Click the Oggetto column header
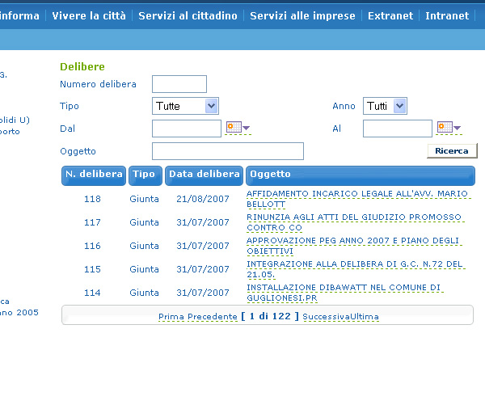The image size is (485, 405). [x=361, y=175]
